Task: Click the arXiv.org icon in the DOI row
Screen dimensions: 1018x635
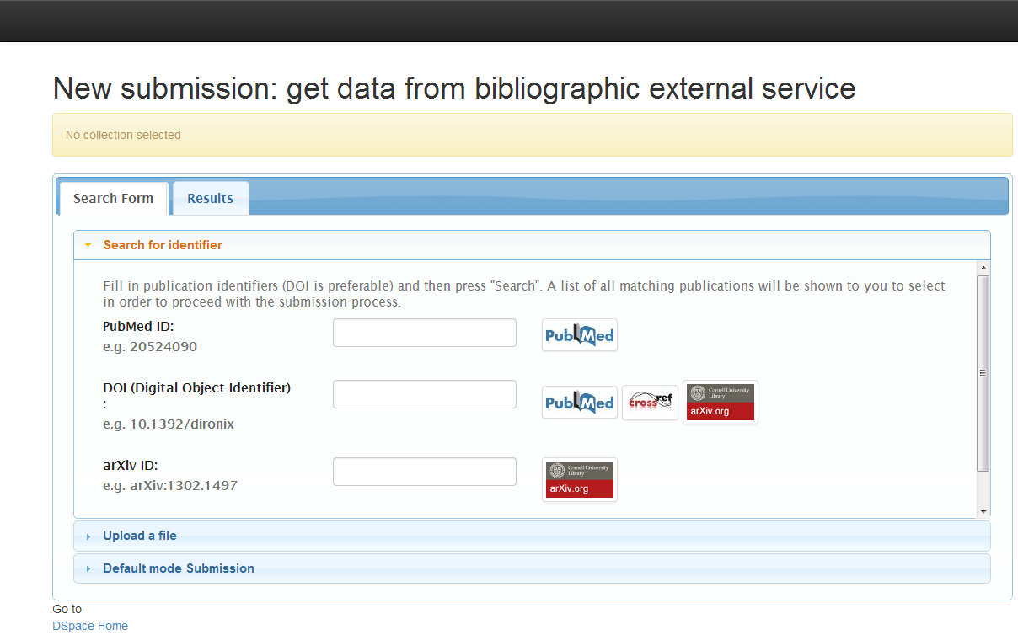Action: click(720, 402)
